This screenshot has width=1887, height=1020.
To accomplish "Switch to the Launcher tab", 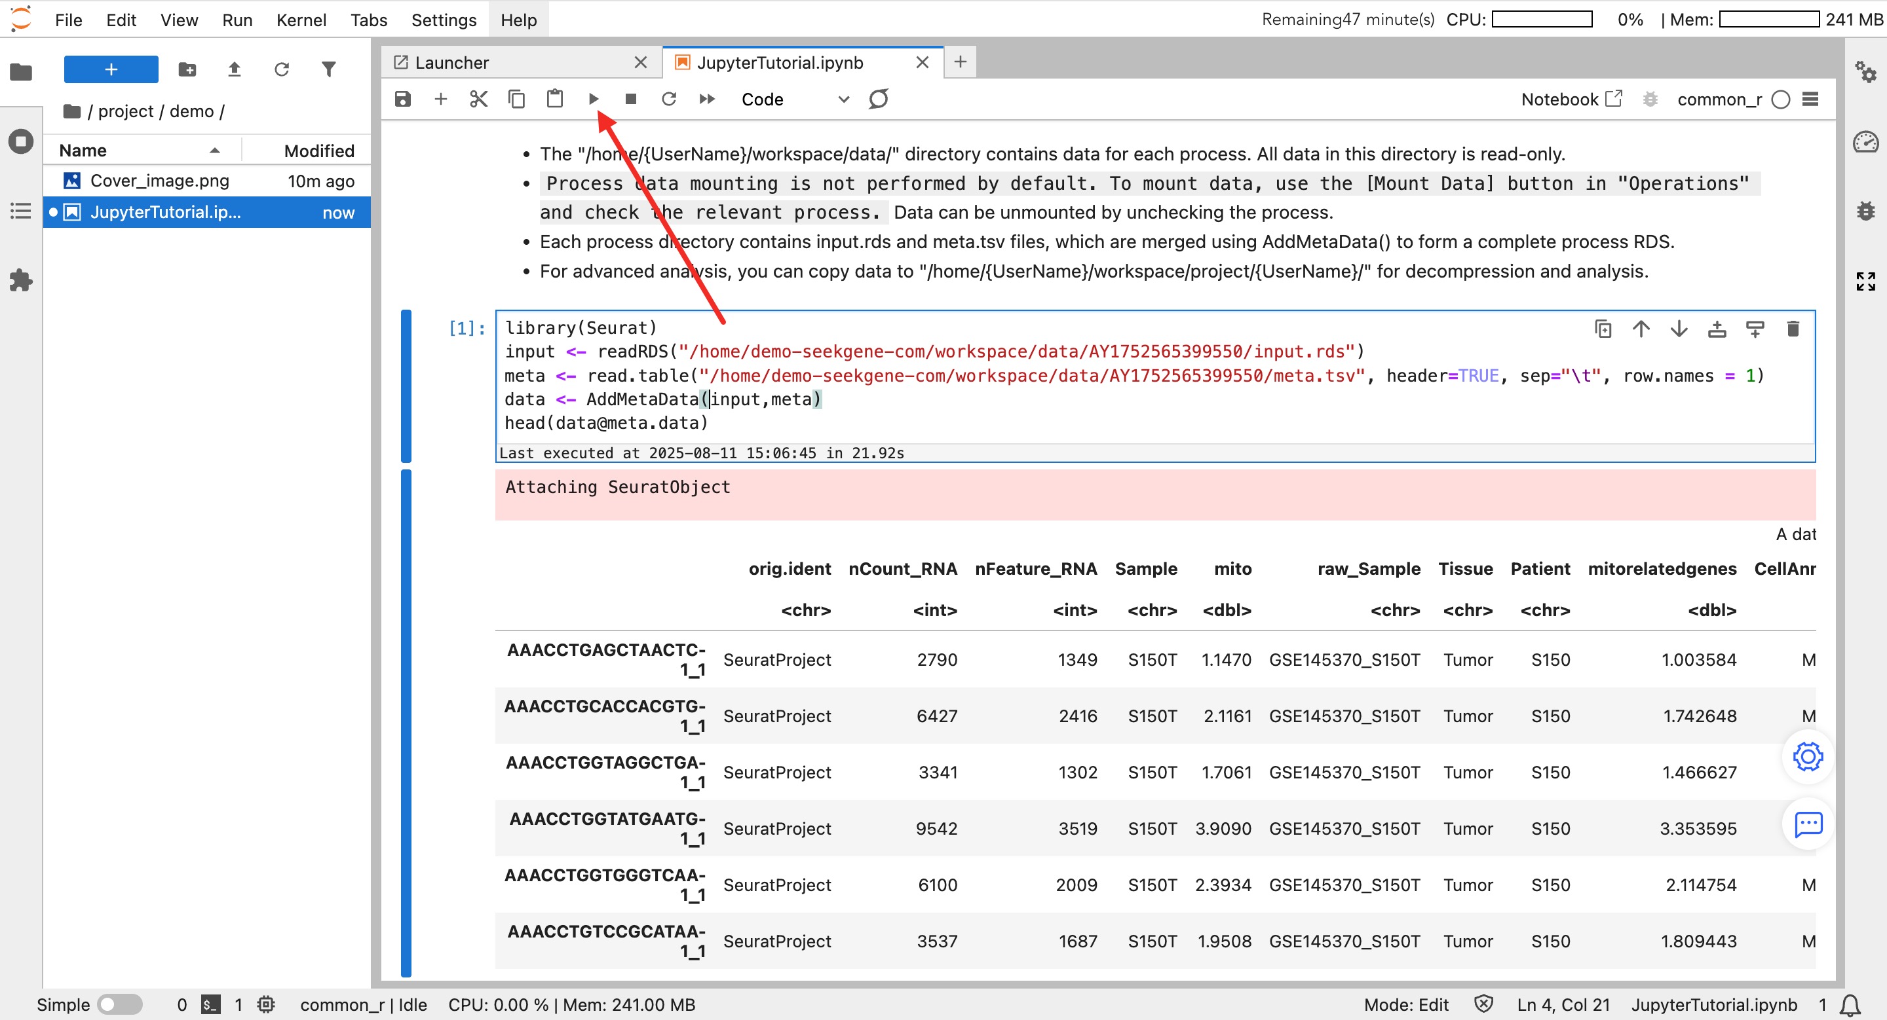I will click(451, 62).
